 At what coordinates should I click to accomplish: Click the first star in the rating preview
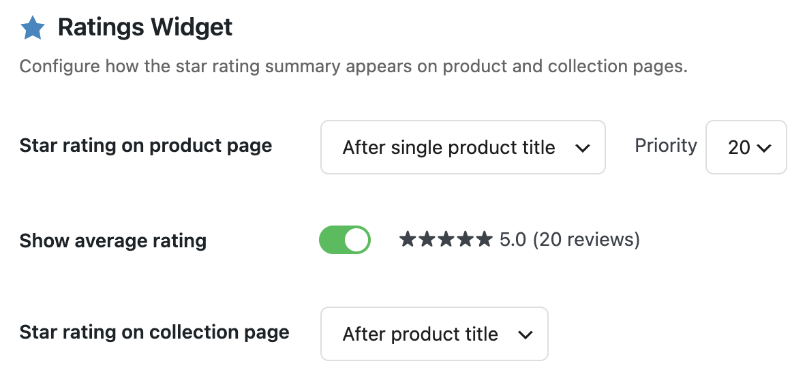coord(408,239)
